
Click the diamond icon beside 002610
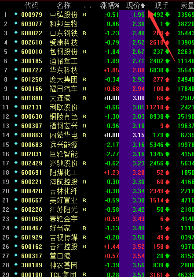pyautogui.click(x=16, y=42)
